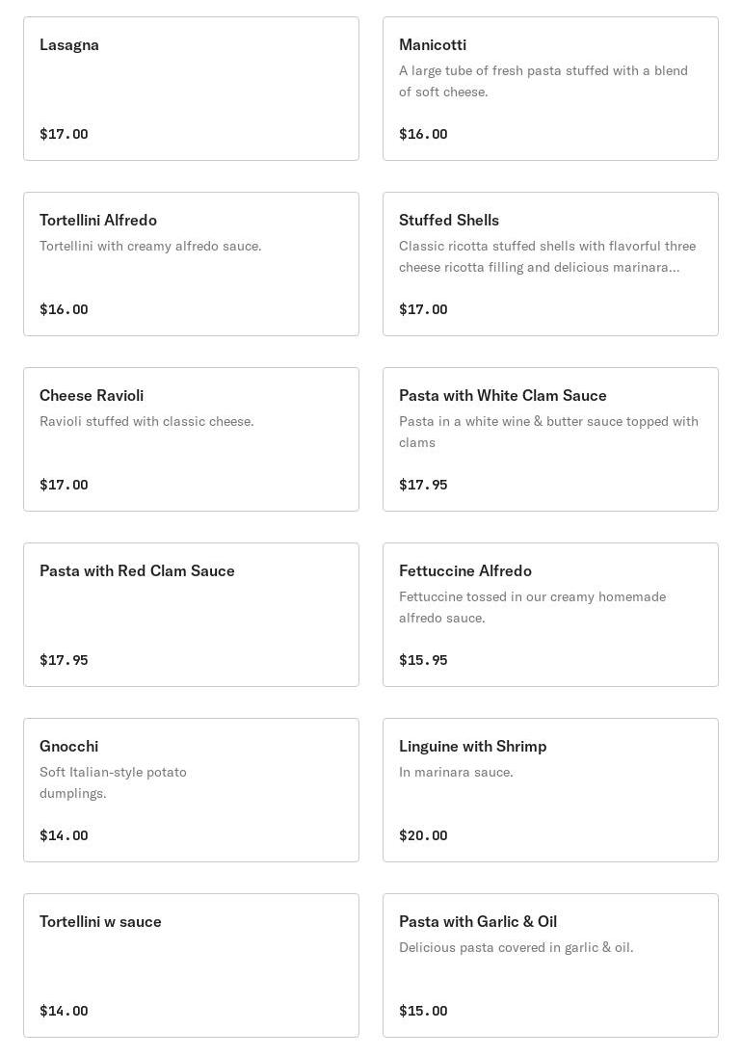Click the Gnocchi potato dumplings description
This screenshot has height=1057, width=742.
click(113, 782)
